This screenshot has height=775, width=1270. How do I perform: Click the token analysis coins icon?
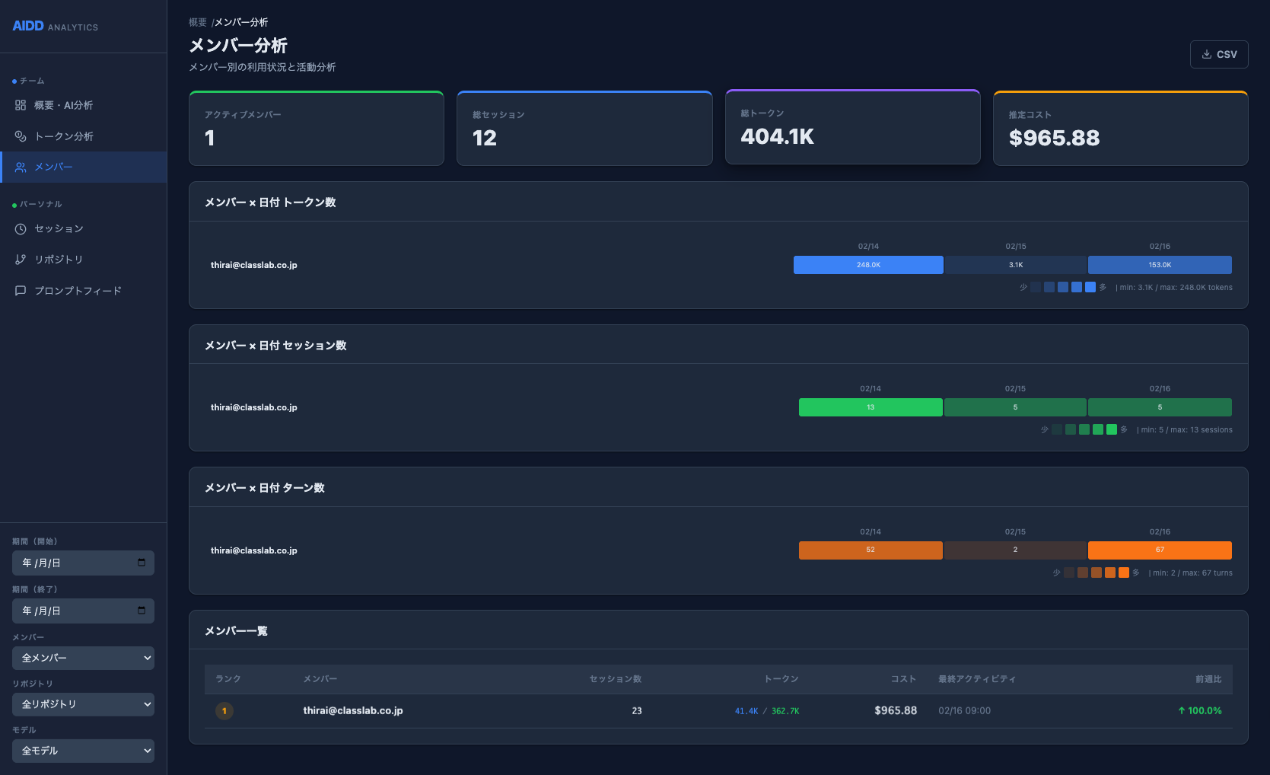point(21,136)
